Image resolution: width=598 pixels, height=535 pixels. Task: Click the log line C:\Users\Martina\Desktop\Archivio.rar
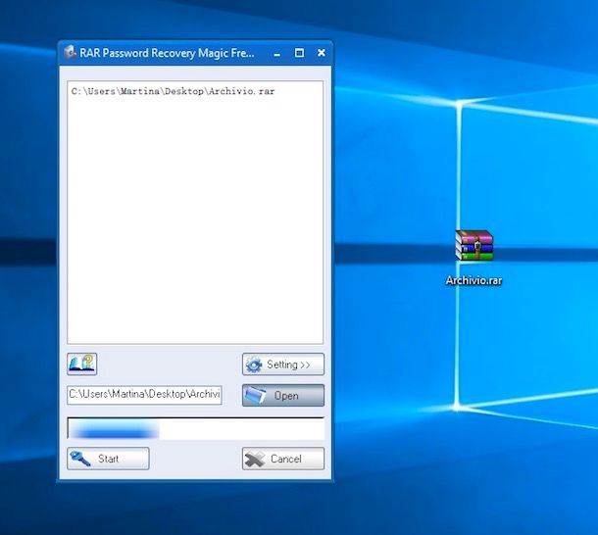click(173, 91)
